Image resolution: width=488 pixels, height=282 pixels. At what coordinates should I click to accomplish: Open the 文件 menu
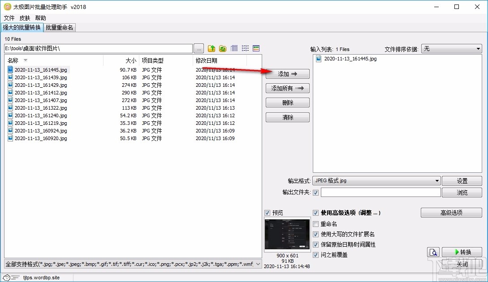point(9,18)
